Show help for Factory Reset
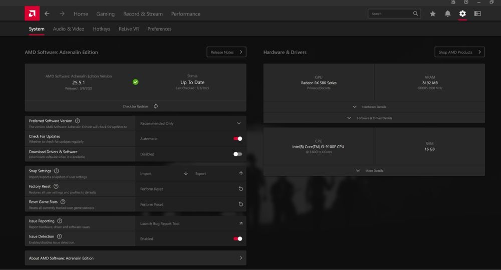 point(56,186)
